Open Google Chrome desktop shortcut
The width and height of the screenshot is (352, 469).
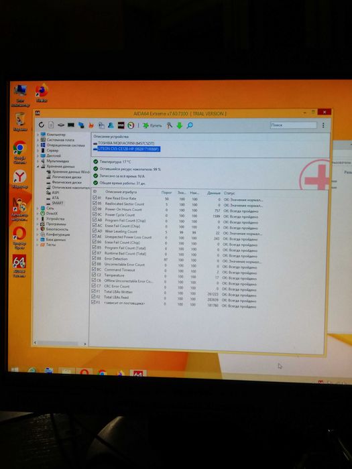[x=19, y=153]
